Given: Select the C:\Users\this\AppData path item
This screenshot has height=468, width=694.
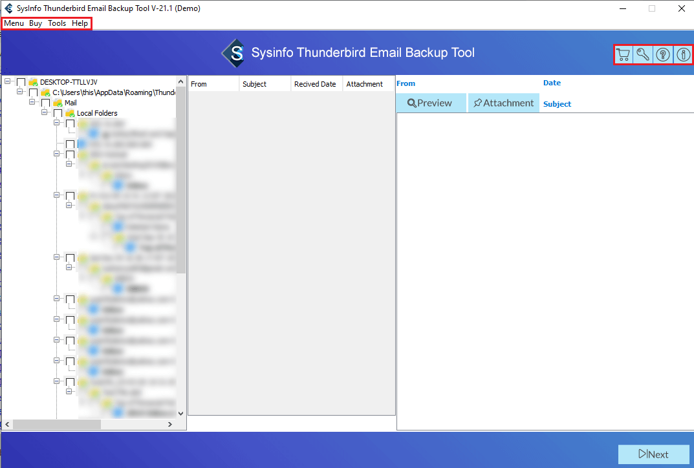Looking at the screenshot, I should coord(114,92).
